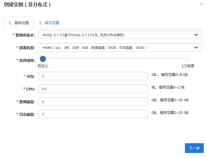Viewport: 207px width, 158px height.
Task: Click the 选择规格 field label
Action: coord(27,61)
